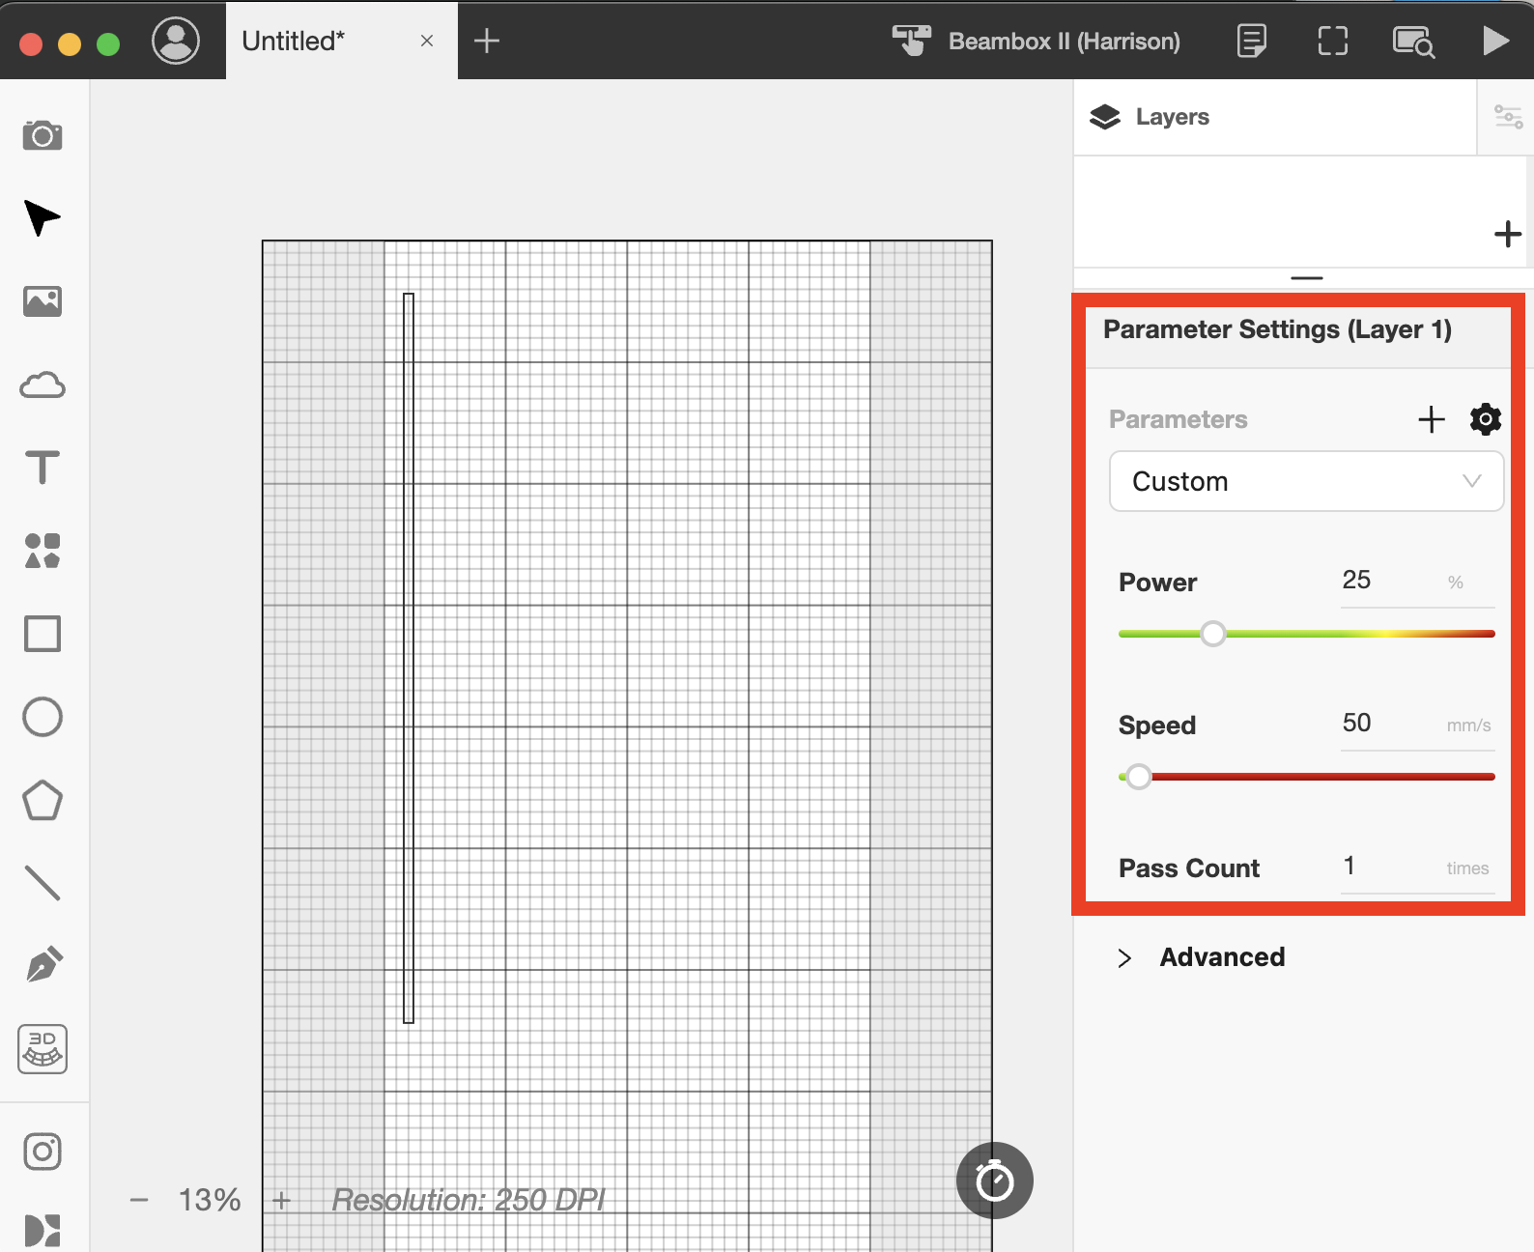Start the job with play button
This screenshot has width=1534, height=1252.
[x=1495, y=41]
